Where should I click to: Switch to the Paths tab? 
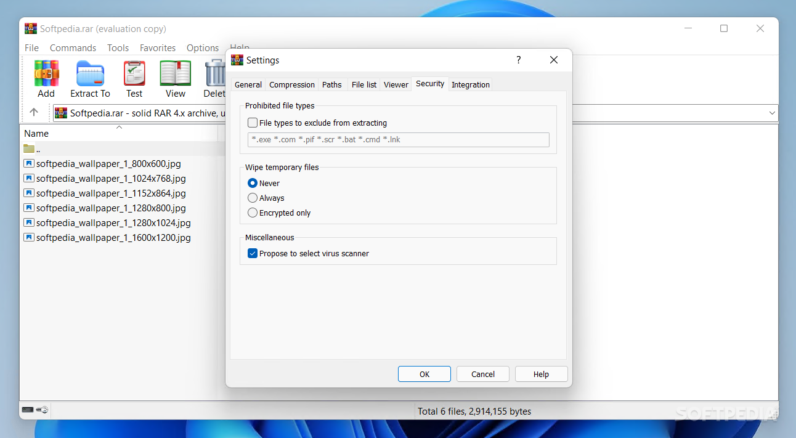(332, 85)
